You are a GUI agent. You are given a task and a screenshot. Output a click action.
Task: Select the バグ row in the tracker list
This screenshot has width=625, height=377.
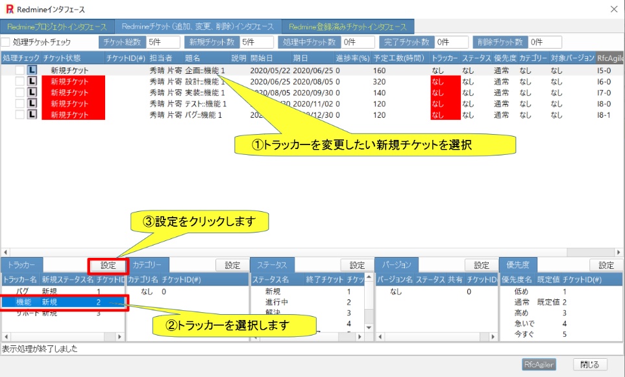pyautogui.click(x=63, y=291)
